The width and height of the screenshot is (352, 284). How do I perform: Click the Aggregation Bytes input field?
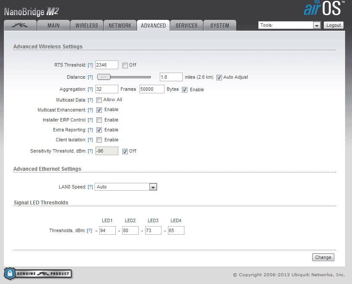click(152, 89)
